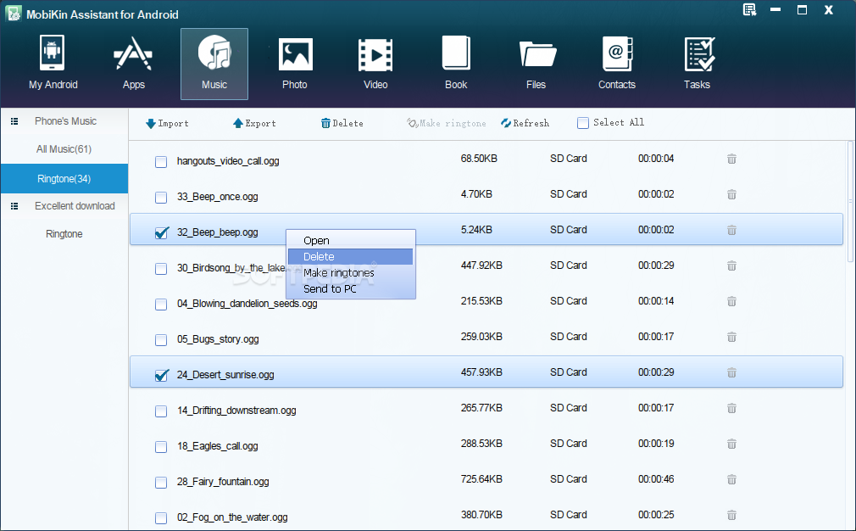The image size is (856, 531).
Task: Click trash icon for 05_Bugs_story.ogg
Action: (x=731, y=337)
